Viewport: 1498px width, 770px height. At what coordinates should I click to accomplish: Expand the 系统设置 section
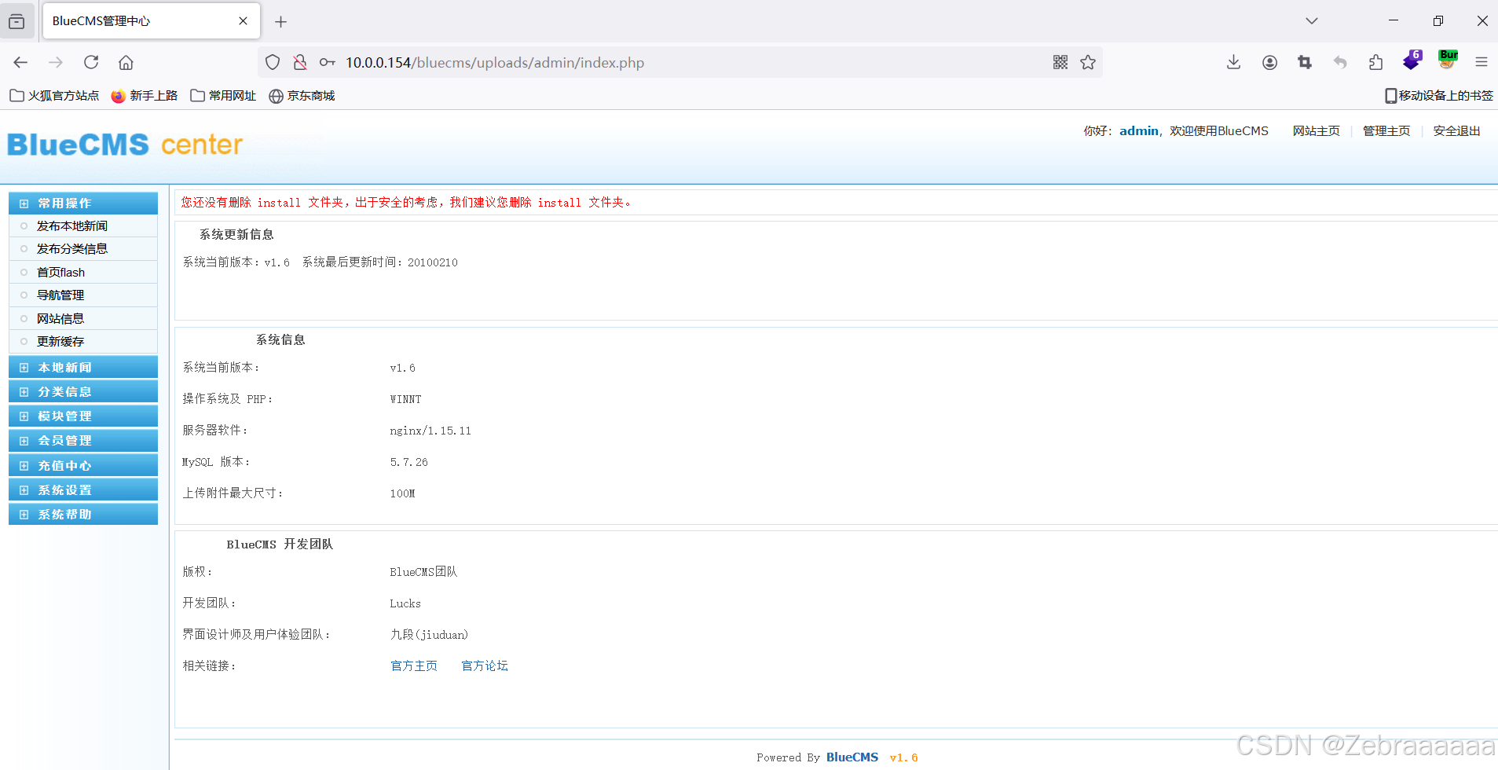pyautogui.click(x=83, y=490)
